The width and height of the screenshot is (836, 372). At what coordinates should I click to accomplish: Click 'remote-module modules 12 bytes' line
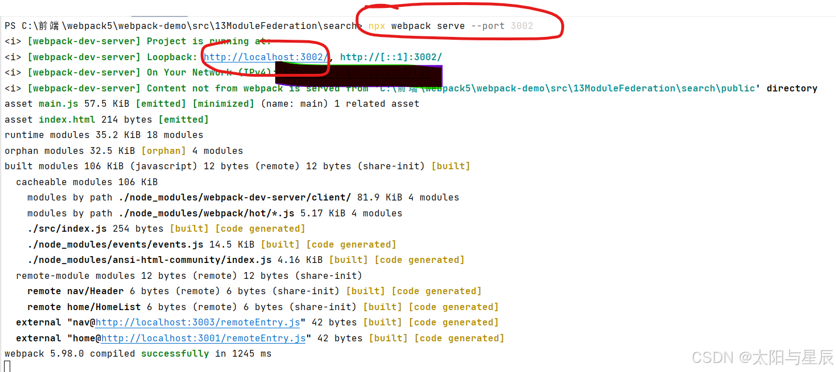tap(189, 275)
